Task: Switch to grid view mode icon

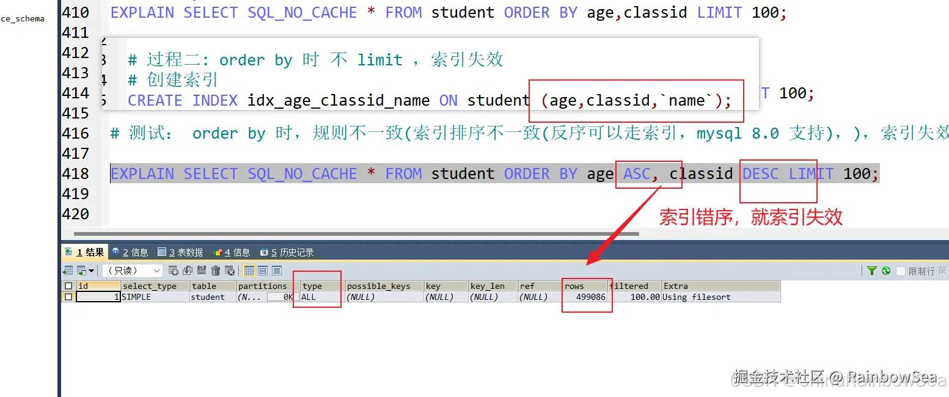Action: click(x=249, y=270)
